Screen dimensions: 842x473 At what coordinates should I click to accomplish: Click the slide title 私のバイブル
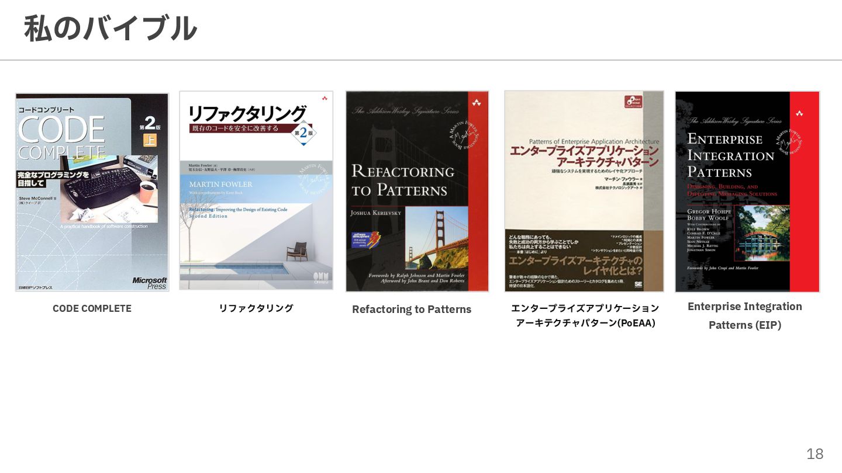point(111,28)
